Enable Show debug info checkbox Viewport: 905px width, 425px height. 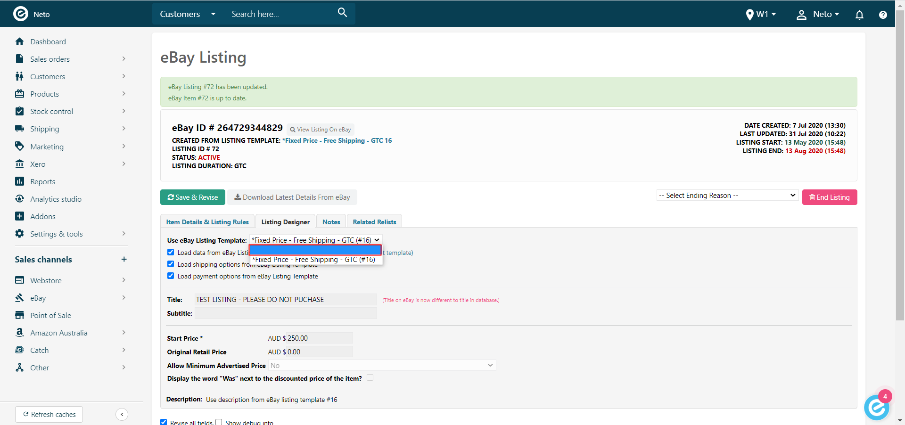pyautogui.click(x=219, y=422)
